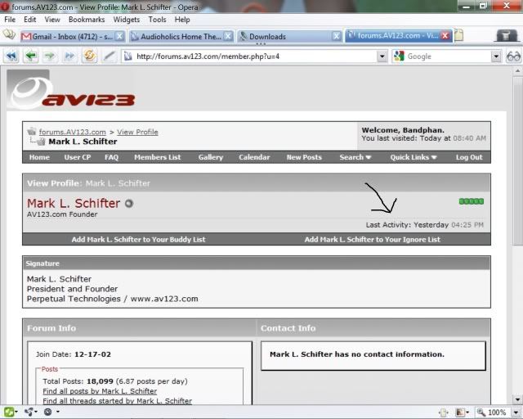Open the Help menu
The height and width of the screenshot is (419, 523).
(x=182, y=20)
